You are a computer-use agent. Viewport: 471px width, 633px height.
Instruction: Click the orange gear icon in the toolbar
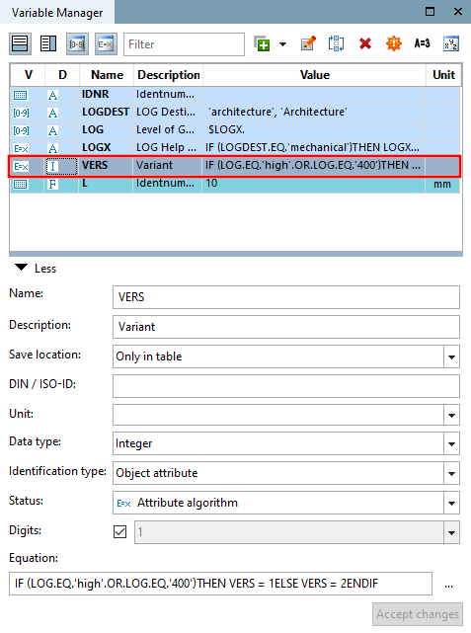tap(394, 43)
